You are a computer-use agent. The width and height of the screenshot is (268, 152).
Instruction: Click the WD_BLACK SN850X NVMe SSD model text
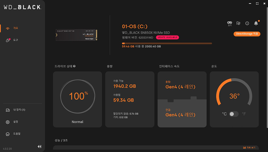pos(146,33)
